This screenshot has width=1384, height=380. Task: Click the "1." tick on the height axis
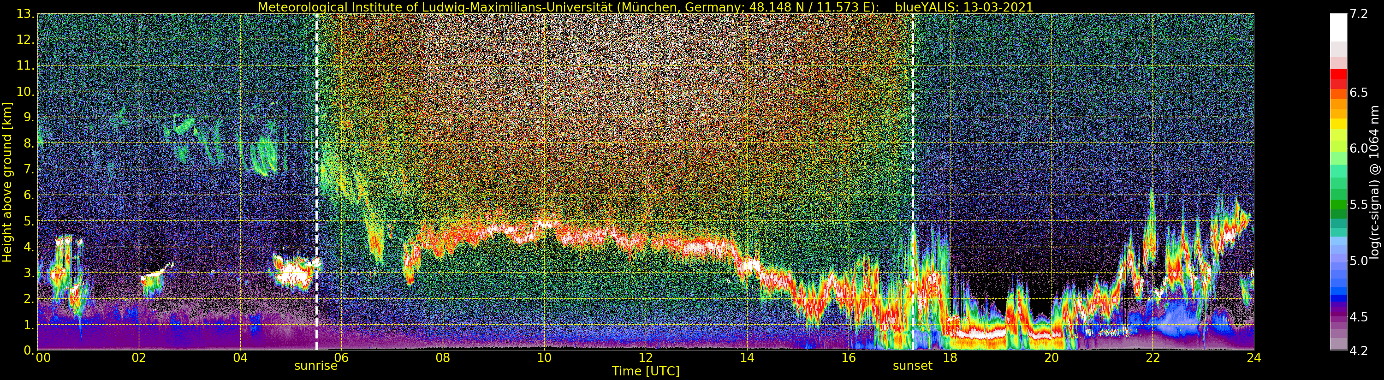[29, 325]
